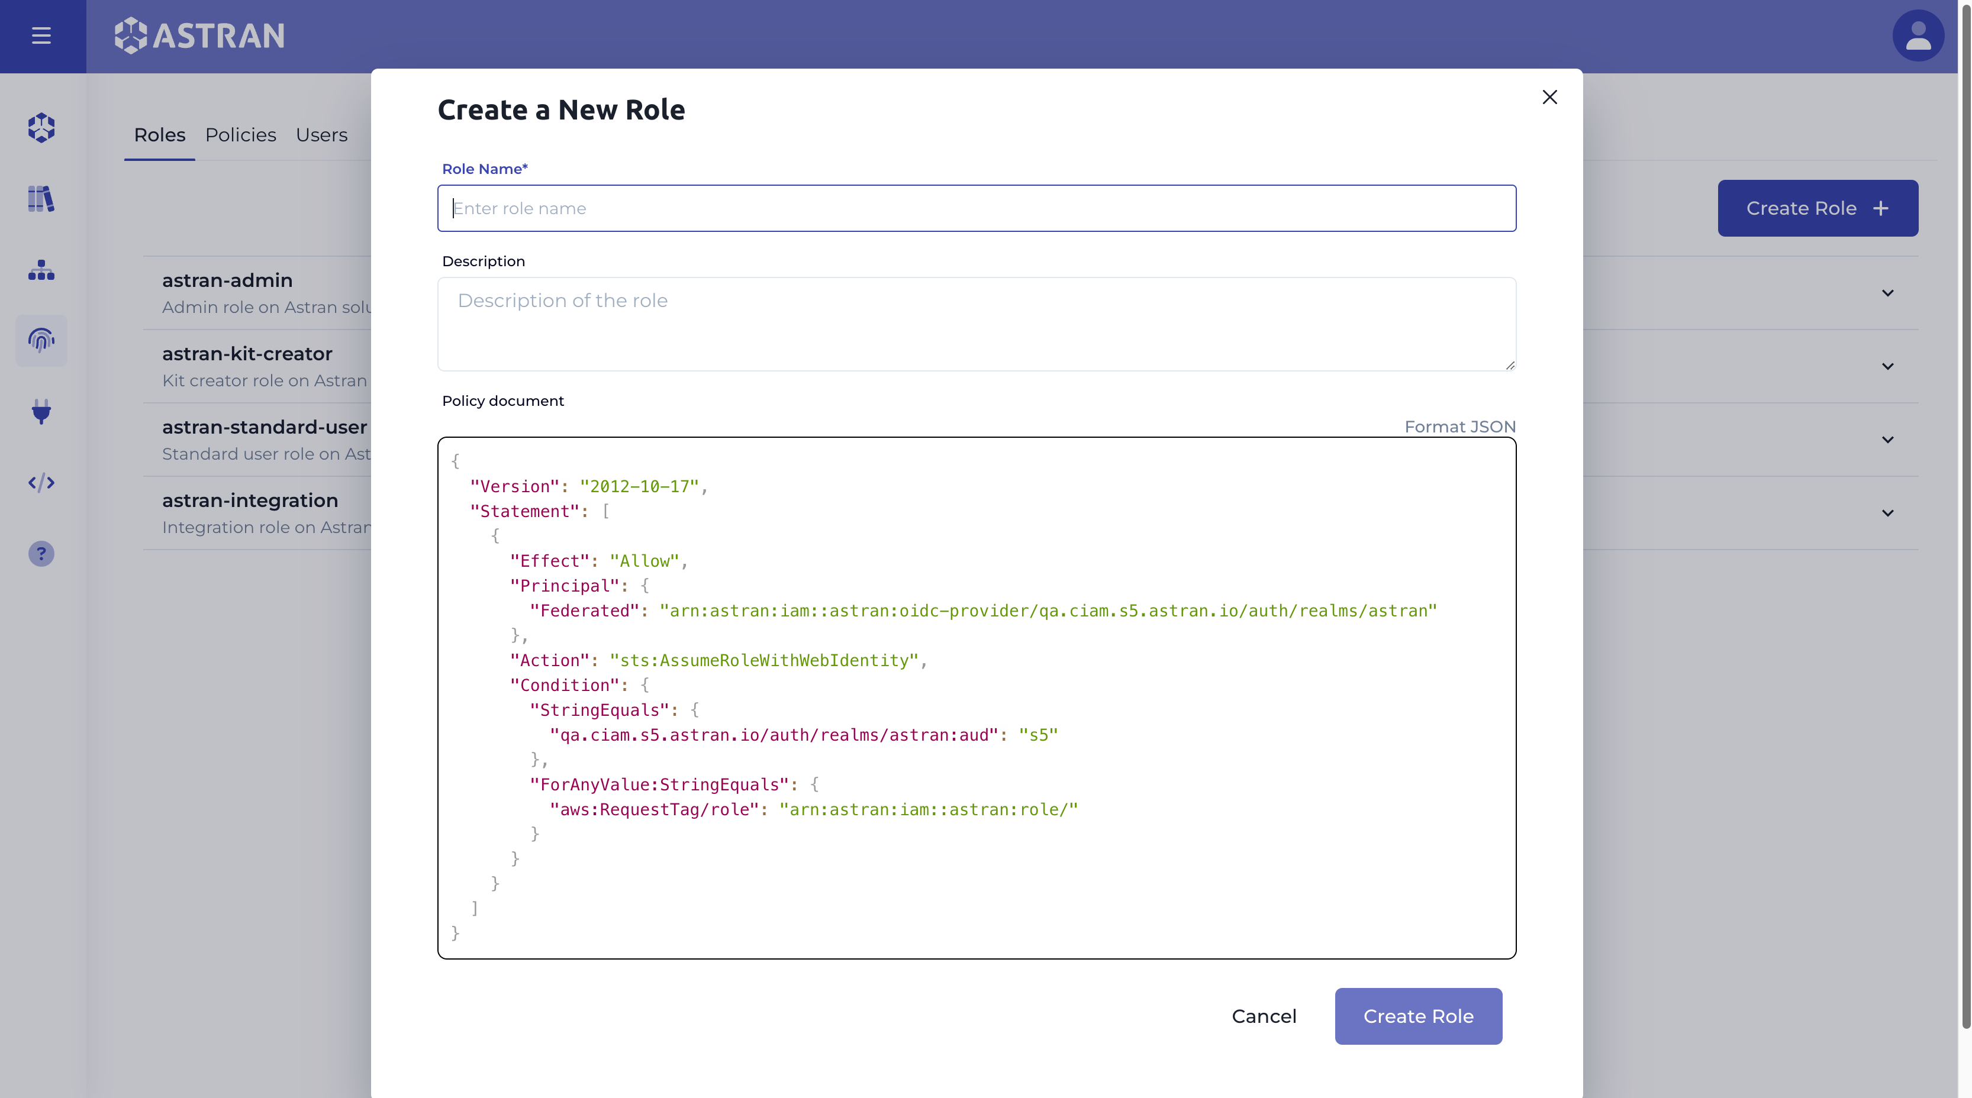Viewport: 1972px width, 1098px height.
Task: Click the Format JSON link
Action: [x=1460, y=427]
